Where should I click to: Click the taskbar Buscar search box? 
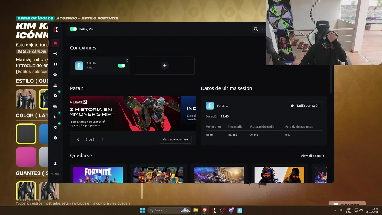click(170, 210)
